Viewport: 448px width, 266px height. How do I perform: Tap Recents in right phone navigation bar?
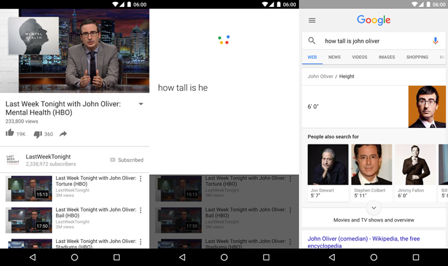(416, 258)
